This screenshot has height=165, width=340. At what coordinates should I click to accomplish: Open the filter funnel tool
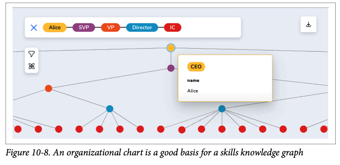32,54
